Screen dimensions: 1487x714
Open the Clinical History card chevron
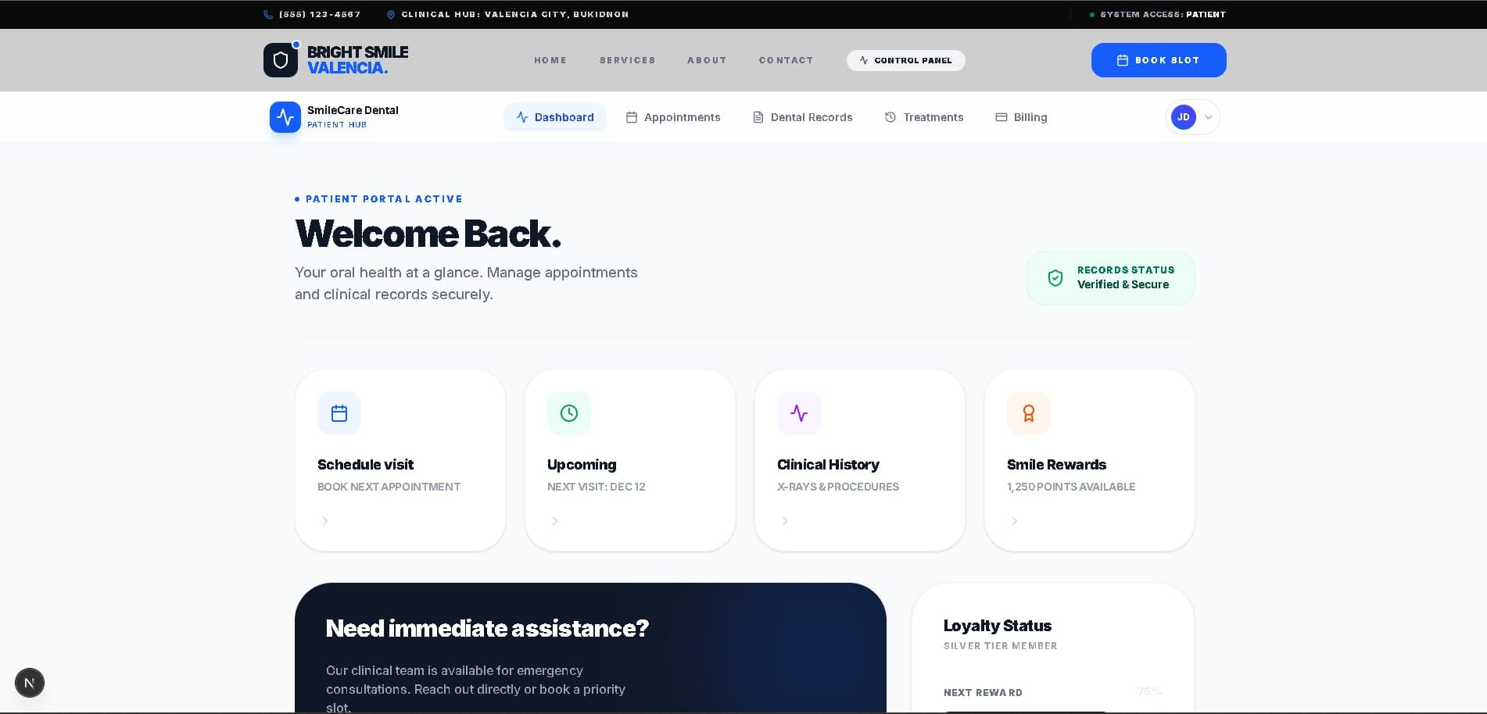coord(785,521)
